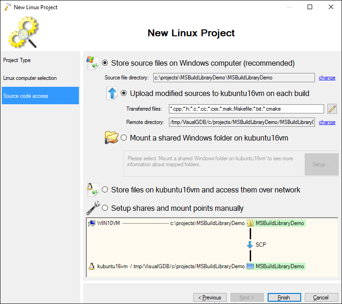
Task: Click the wrench manual setup icon
Action: click(x=93, y=208)
